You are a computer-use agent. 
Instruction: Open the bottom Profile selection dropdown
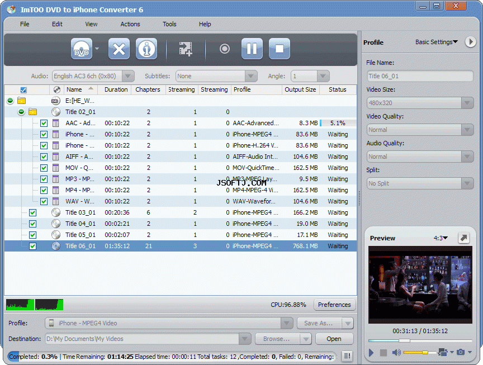pyautogui.click(x=287, y=323)
